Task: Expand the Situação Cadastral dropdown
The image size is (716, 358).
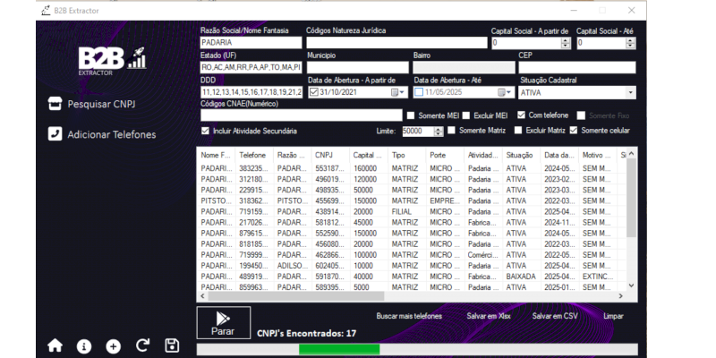Action: pos(630,91)
